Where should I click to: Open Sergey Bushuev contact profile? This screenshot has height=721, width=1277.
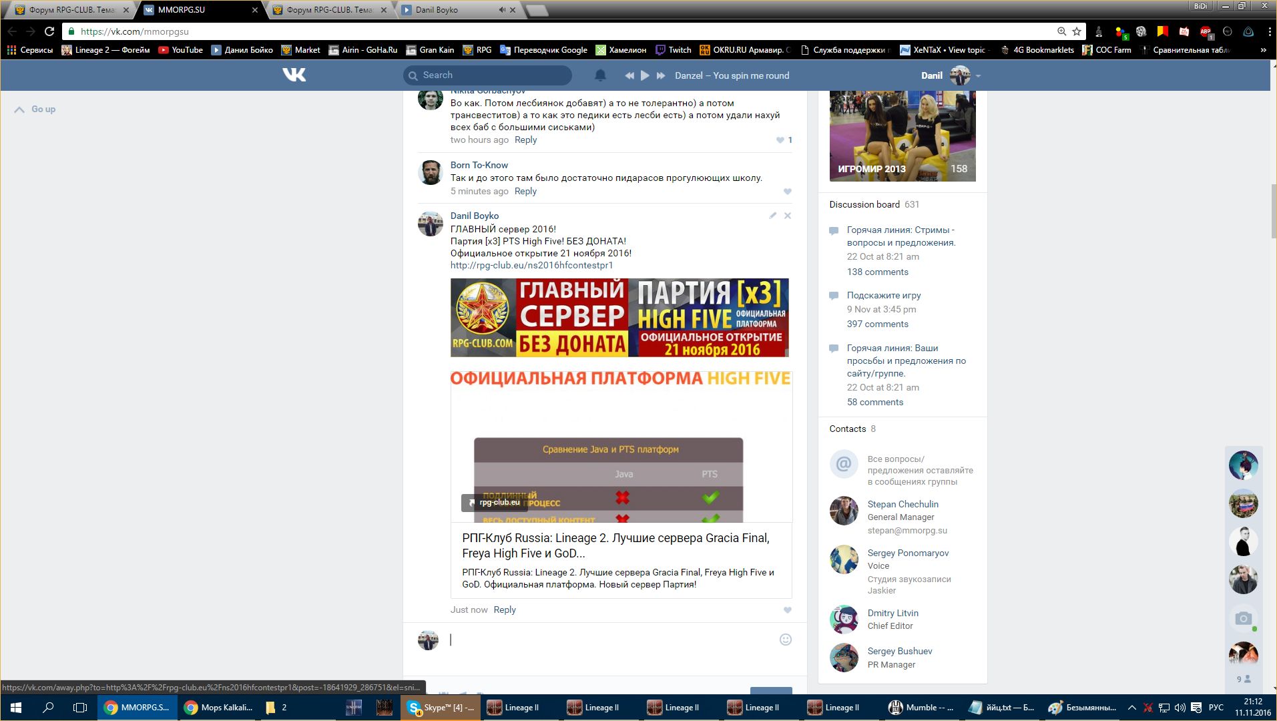tap(899, 651)
